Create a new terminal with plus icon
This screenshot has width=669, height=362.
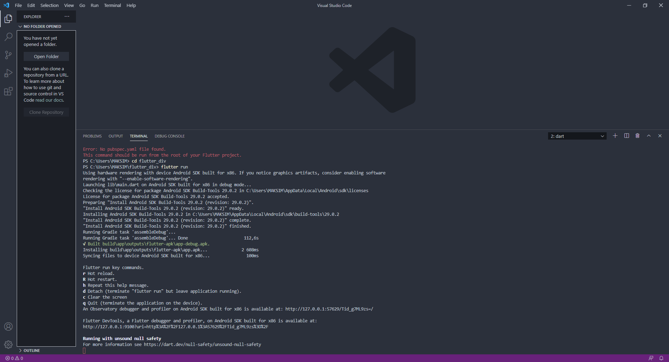[x=615, y=136]
